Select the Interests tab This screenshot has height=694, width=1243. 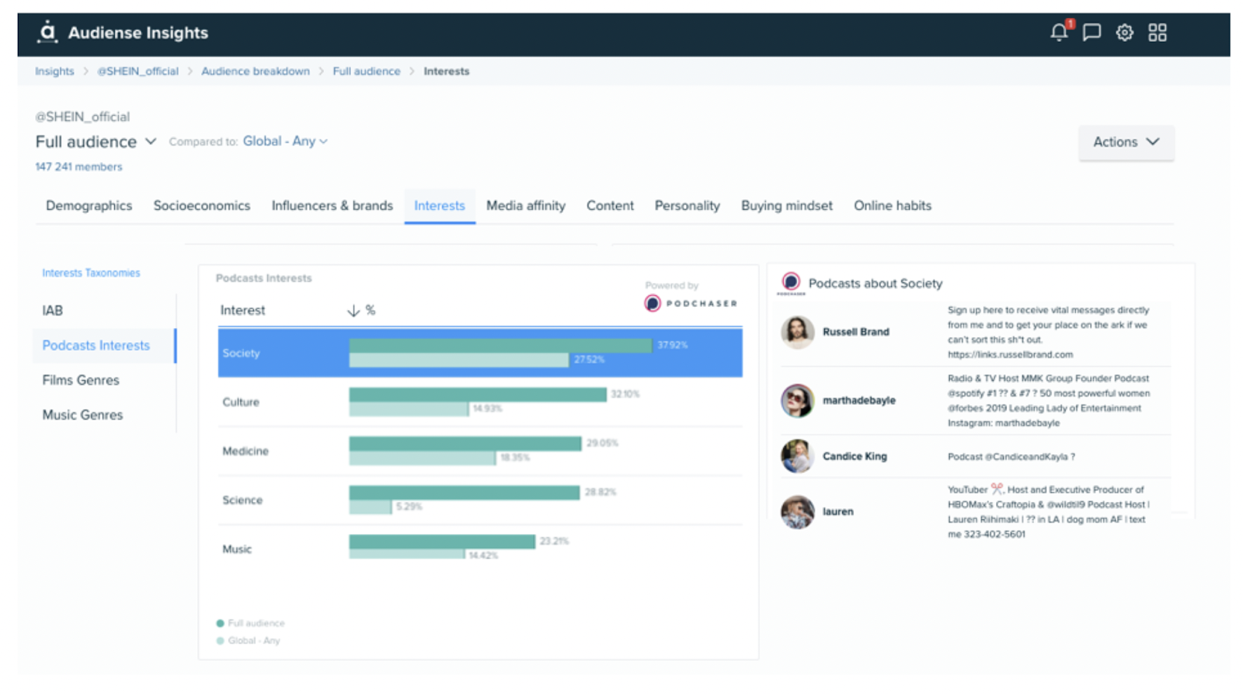pyautogui.click(x=439, y=206)
